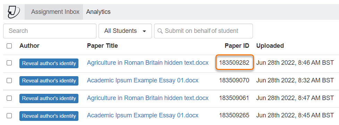
Task: Focus the Submit on behalf of student field
Action: tap(203, 31)
